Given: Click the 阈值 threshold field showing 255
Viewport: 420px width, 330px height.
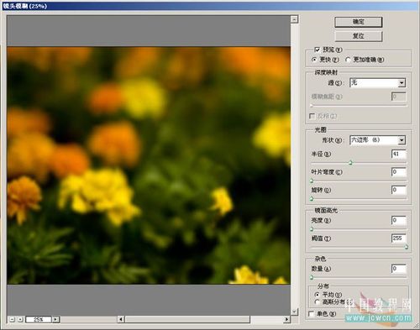Looking at the screenshot, I should tap(399, 238).
